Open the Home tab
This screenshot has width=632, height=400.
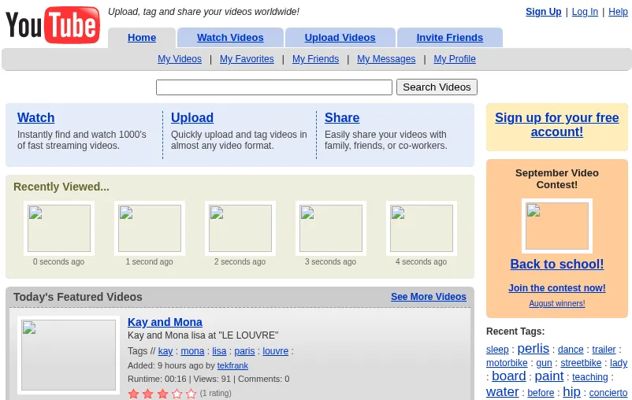point(142,38)
